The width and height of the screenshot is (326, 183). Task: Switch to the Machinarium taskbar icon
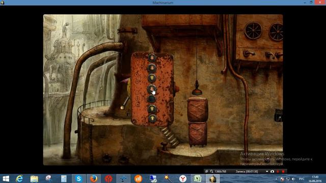212,178
